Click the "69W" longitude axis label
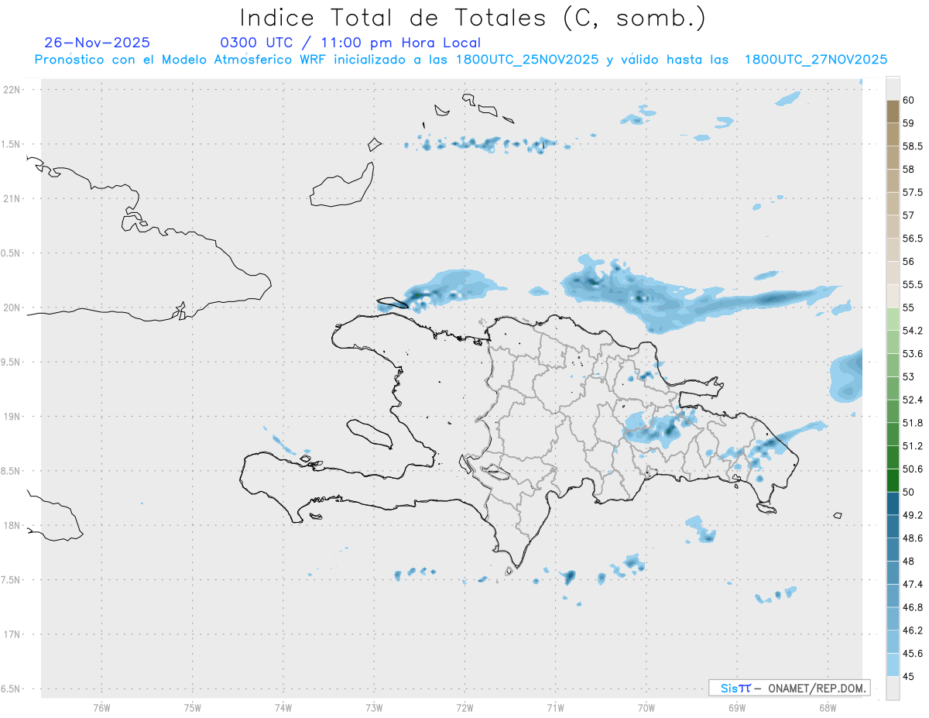 pos(737,707)
